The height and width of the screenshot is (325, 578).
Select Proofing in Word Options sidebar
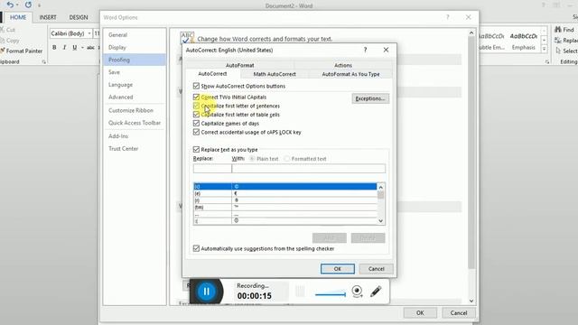135,60
